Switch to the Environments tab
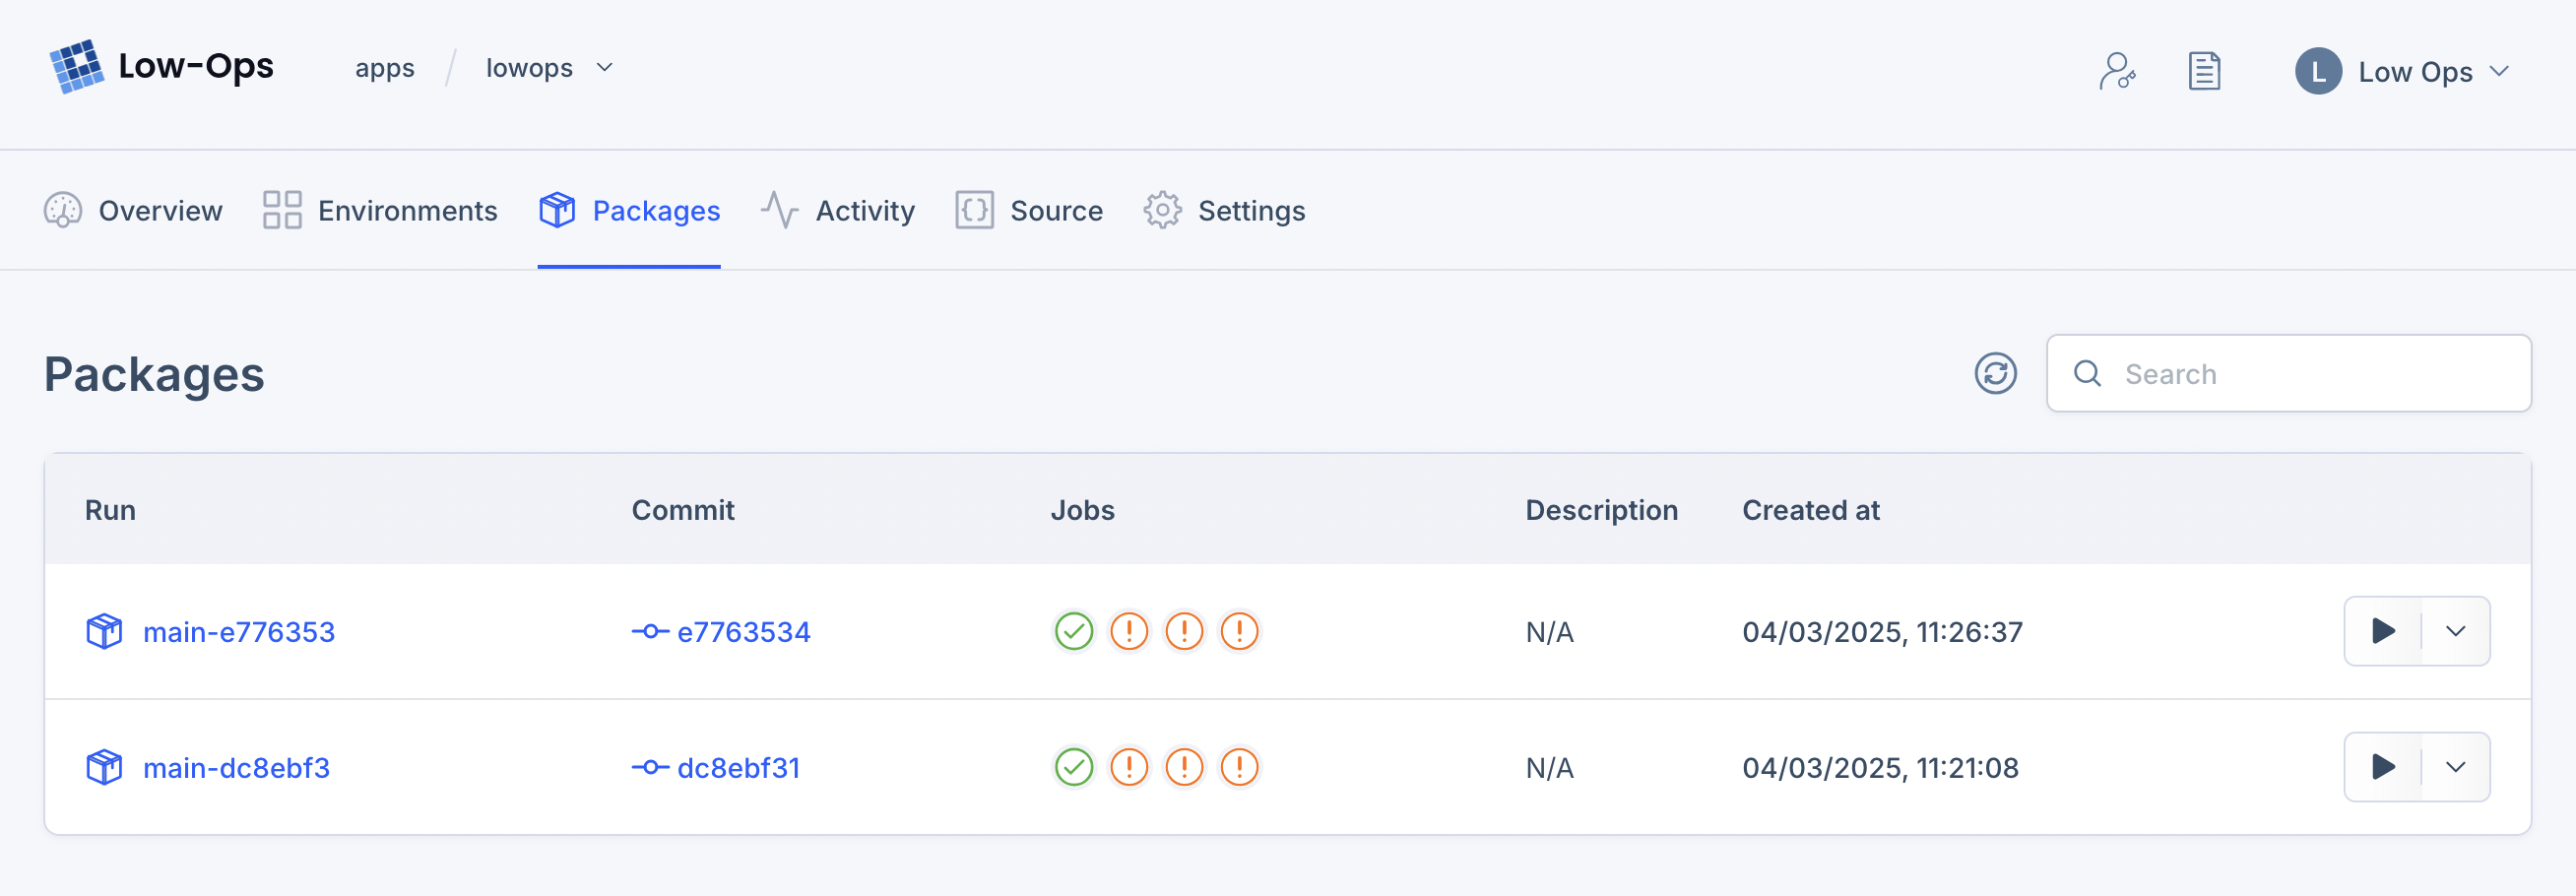 380,211
